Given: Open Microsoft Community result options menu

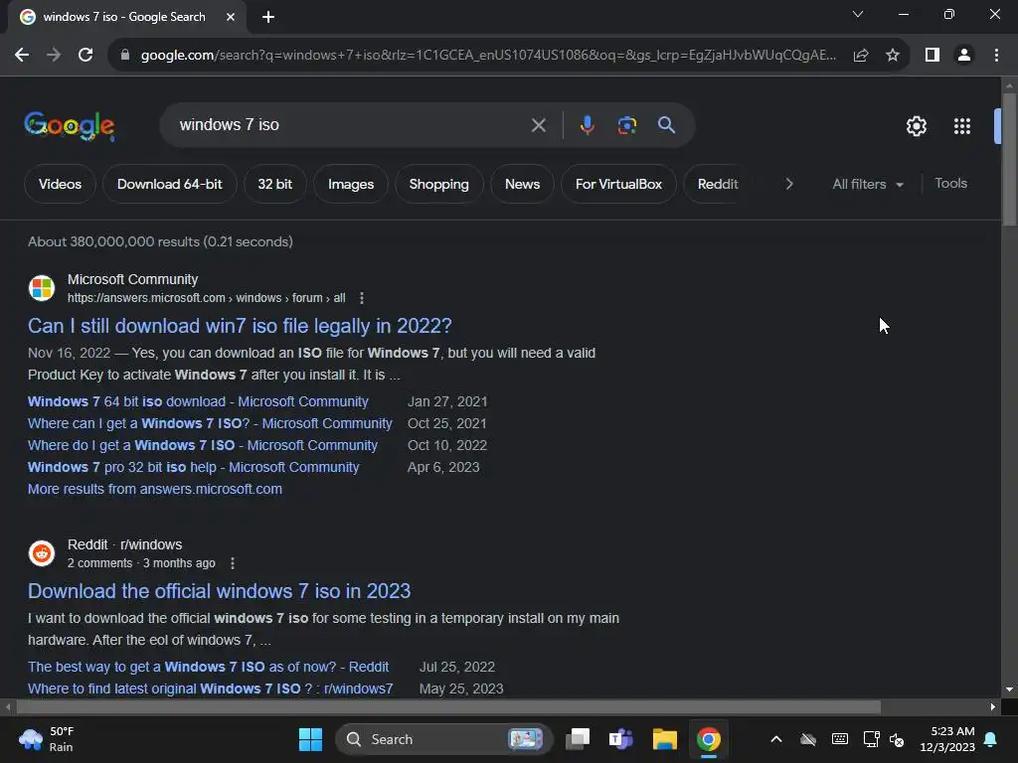Looking at the screenshot, I should [x=362, y=298].
